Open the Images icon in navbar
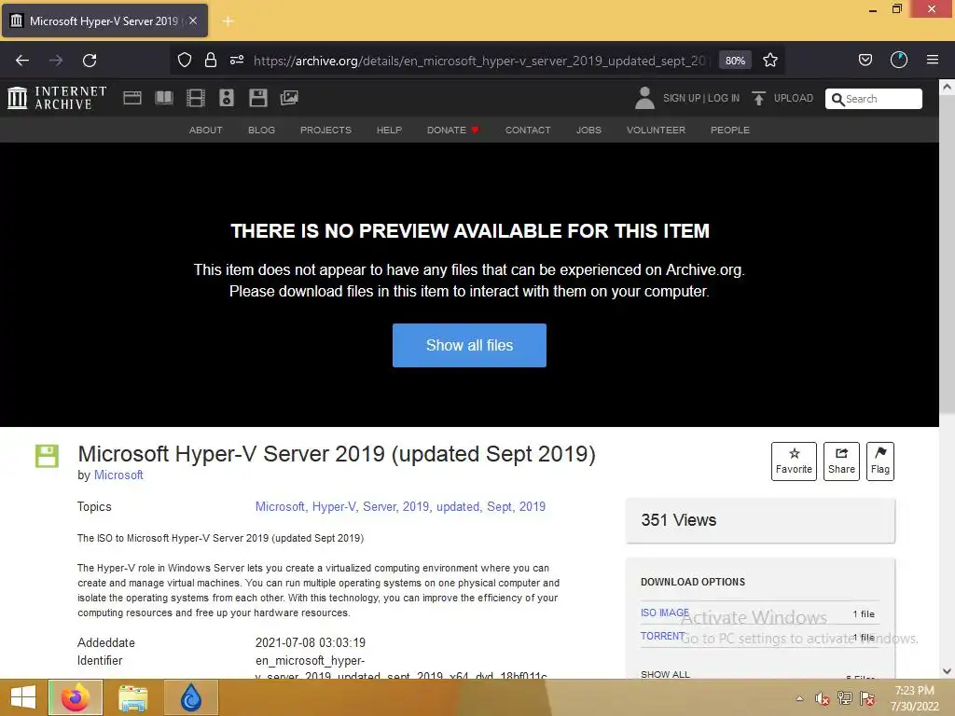The image size is (955, 716). [x=289, y=98]
